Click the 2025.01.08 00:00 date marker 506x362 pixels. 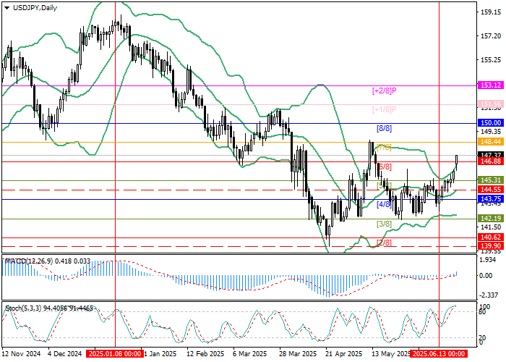pos(114,354)
